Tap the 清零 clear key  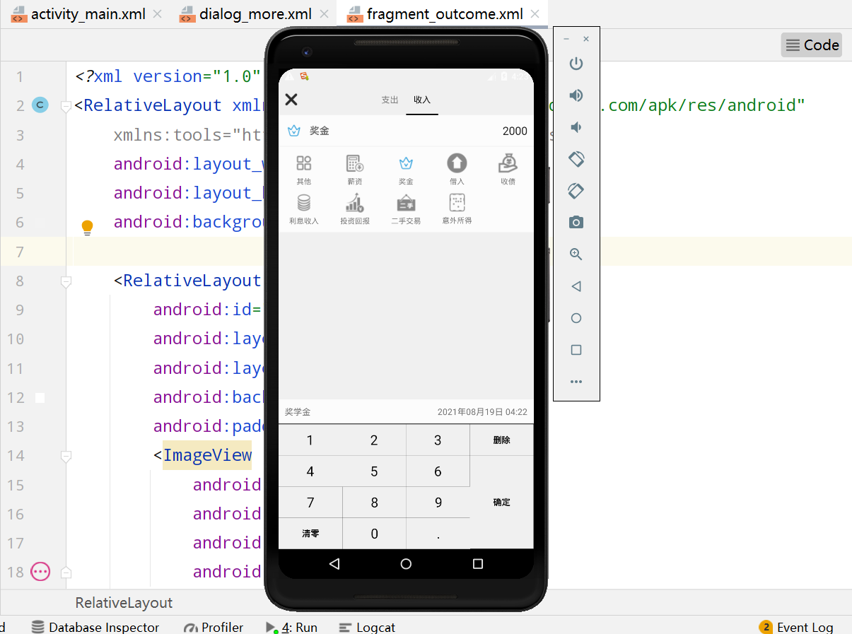click(310, 534)
